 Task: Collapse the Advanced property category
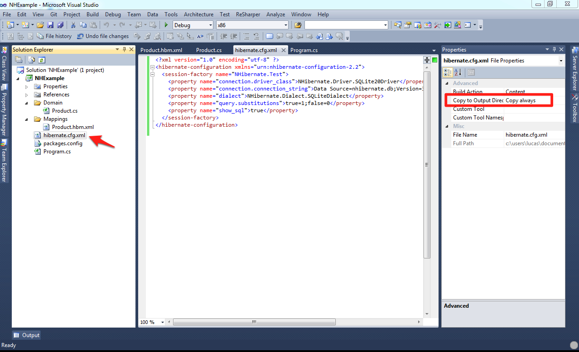tap(447, 83)
